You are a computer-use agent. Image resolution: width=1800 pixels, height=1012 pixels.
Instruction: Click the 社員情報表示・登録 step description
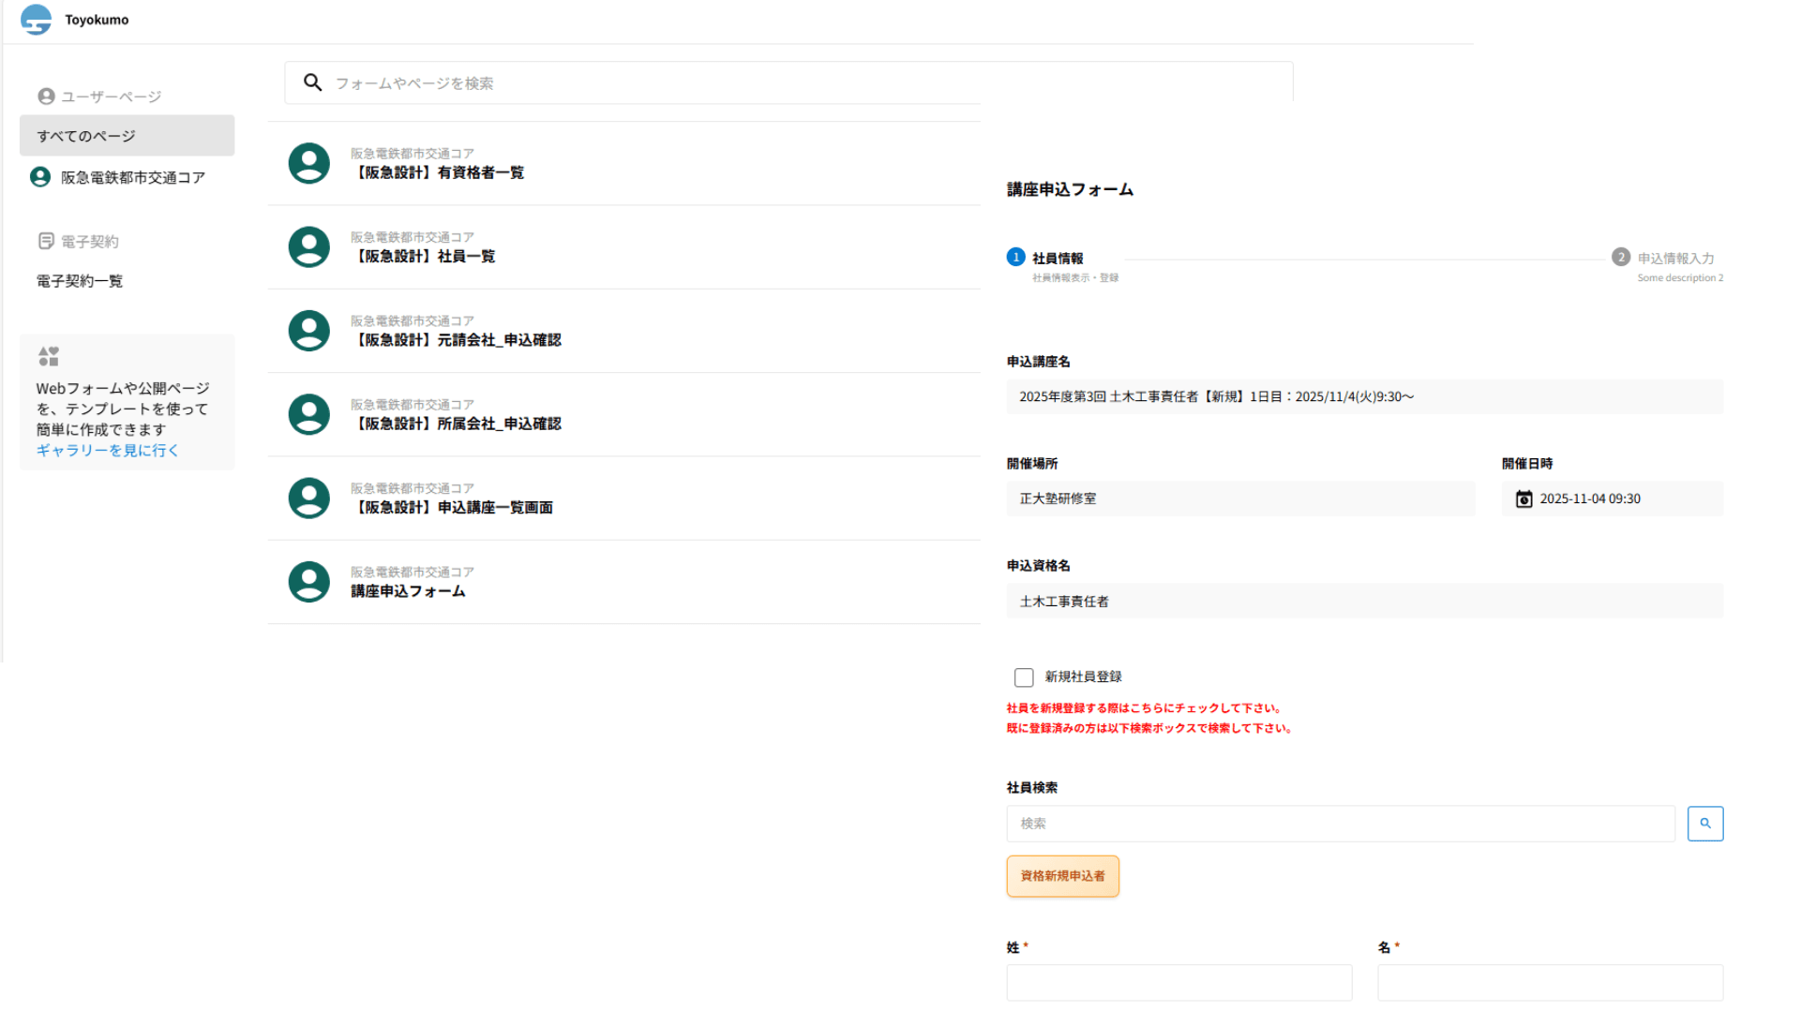click(x=1075, y=278)
